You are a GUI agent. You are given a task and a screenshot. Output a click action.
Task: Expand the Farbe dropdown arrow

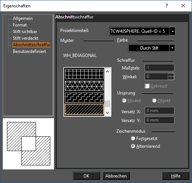click(x=172, y=48)
